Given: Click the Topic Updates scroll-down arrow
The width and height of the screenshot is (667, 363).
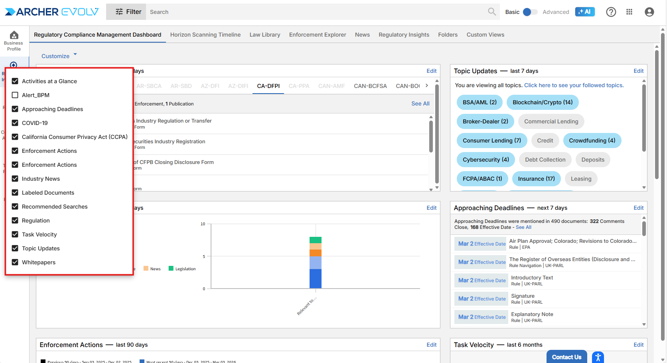Looking at the screenshot, I should coord(644,187).
